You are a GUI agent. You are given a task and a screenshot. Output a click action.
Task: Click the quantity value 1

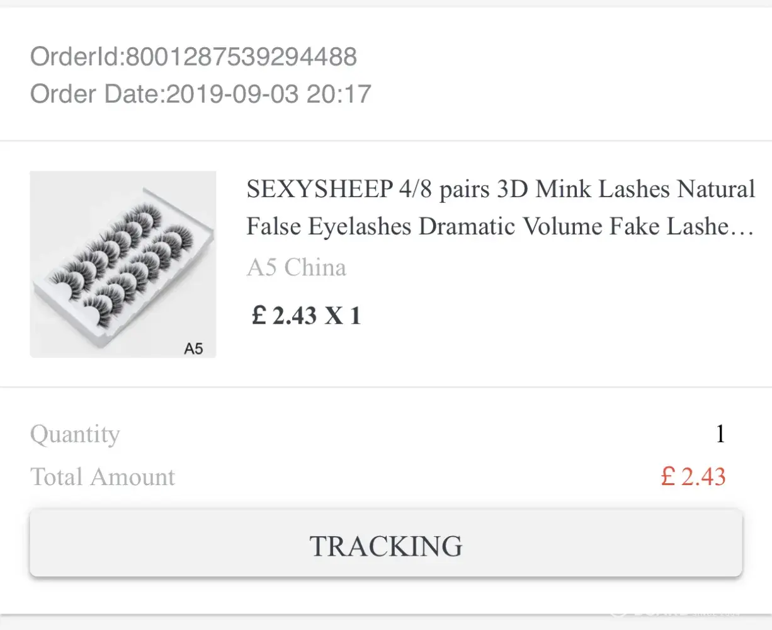click(x=720, y=434)
